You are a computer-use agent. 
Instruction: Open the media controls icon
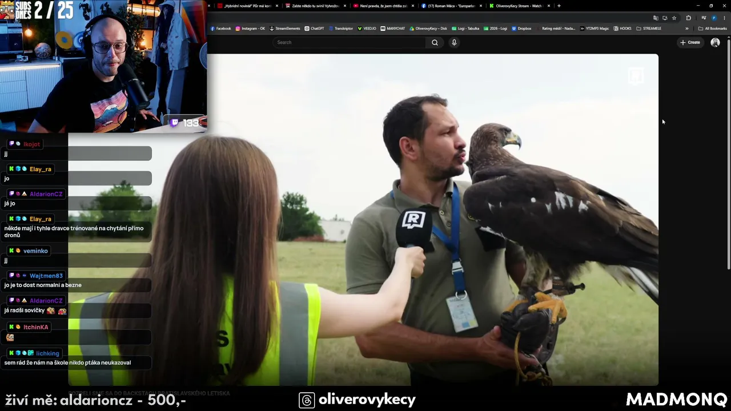pos(704,18)
